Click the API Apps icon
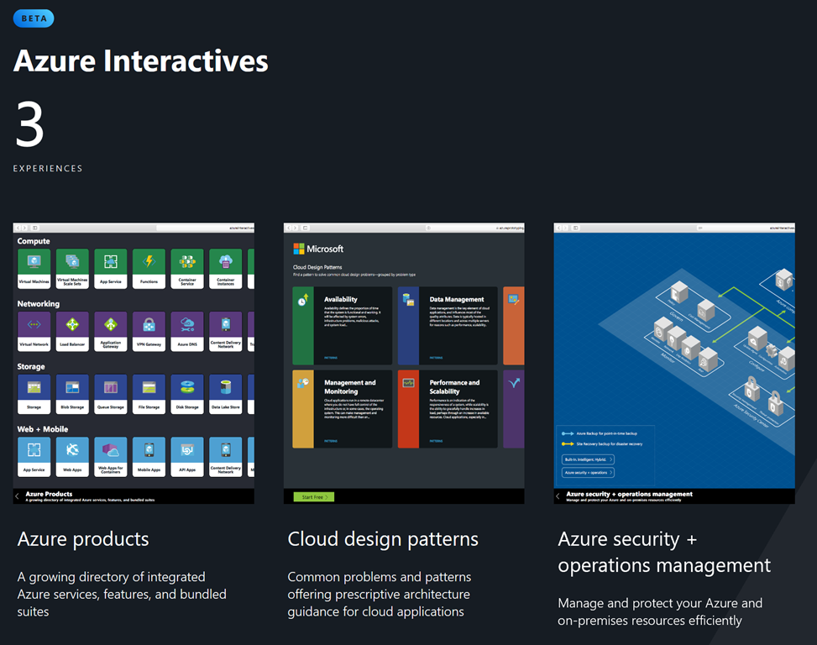 (x=187, y=457)
